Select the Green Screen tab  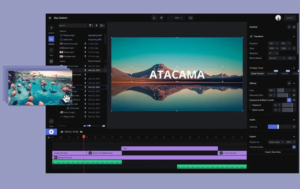point(258,74)
